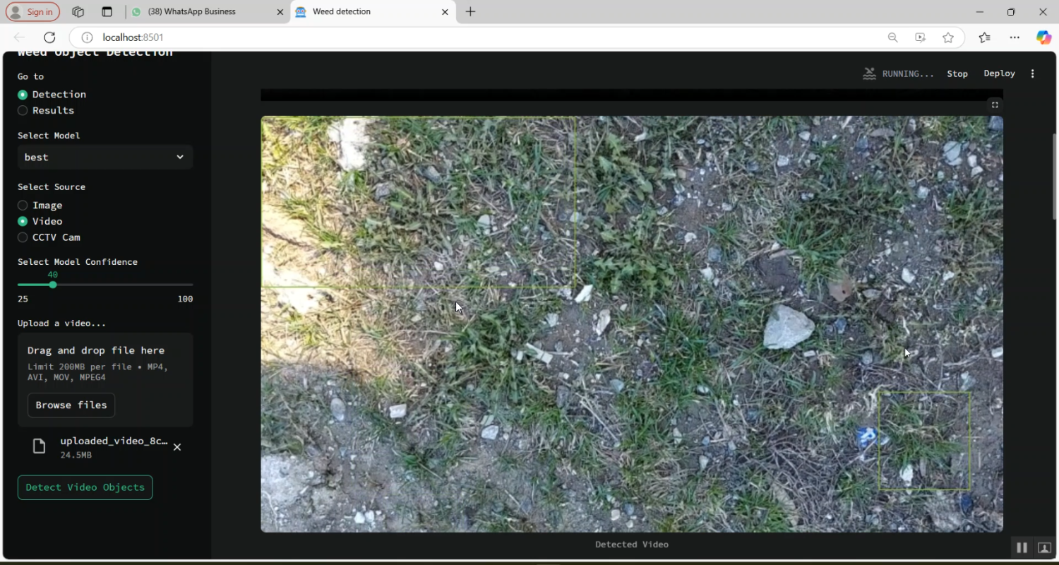1059x565 pixels.
Task: Click the presenter icon beside pause
Action: pos(1044,547)
